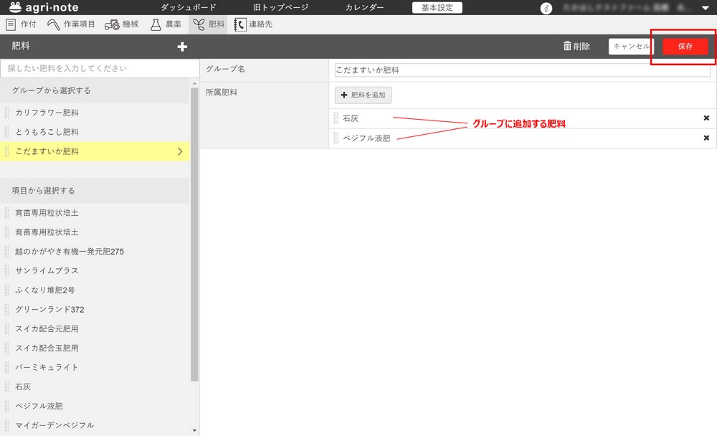This screenshot has height=436, width=717.
Task: Select ふくなり堆肥2号 item
Action: pos(95,290)
